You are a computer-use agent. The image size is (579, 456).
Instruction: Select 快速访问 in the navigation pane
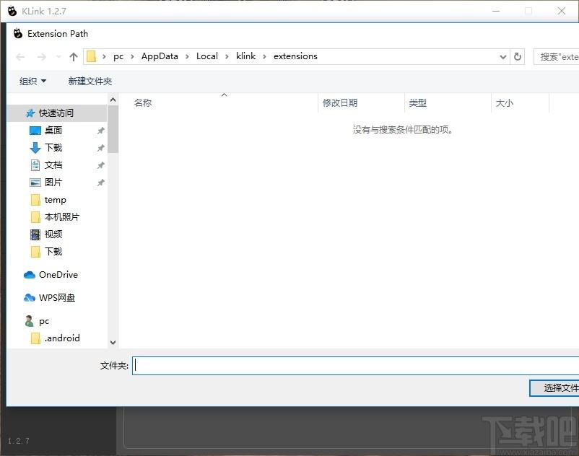(x=57, y=113)
